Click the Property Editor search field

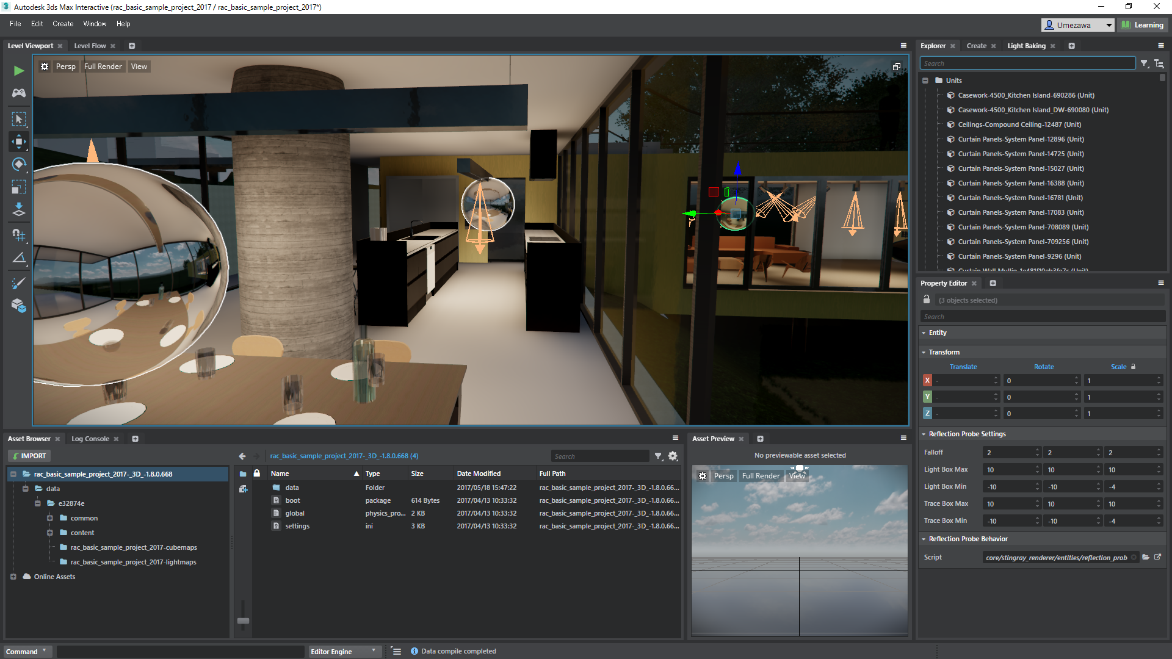(1043, 317)
